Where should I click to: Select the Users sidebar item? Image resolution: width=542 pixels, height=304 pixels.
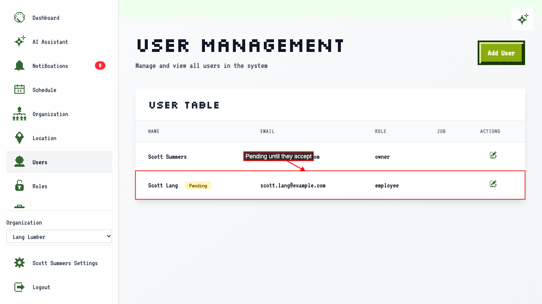(59, 162)
